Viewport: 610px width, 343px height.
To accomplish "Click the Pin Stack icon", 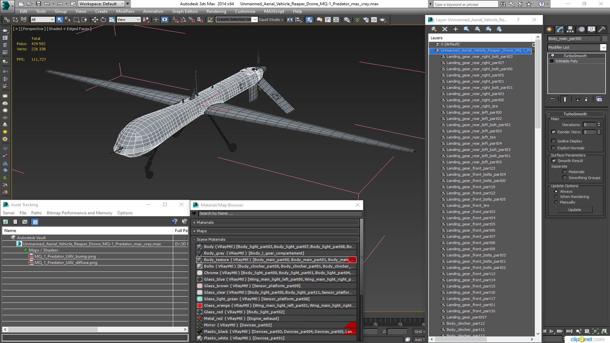I will [552, 99].
